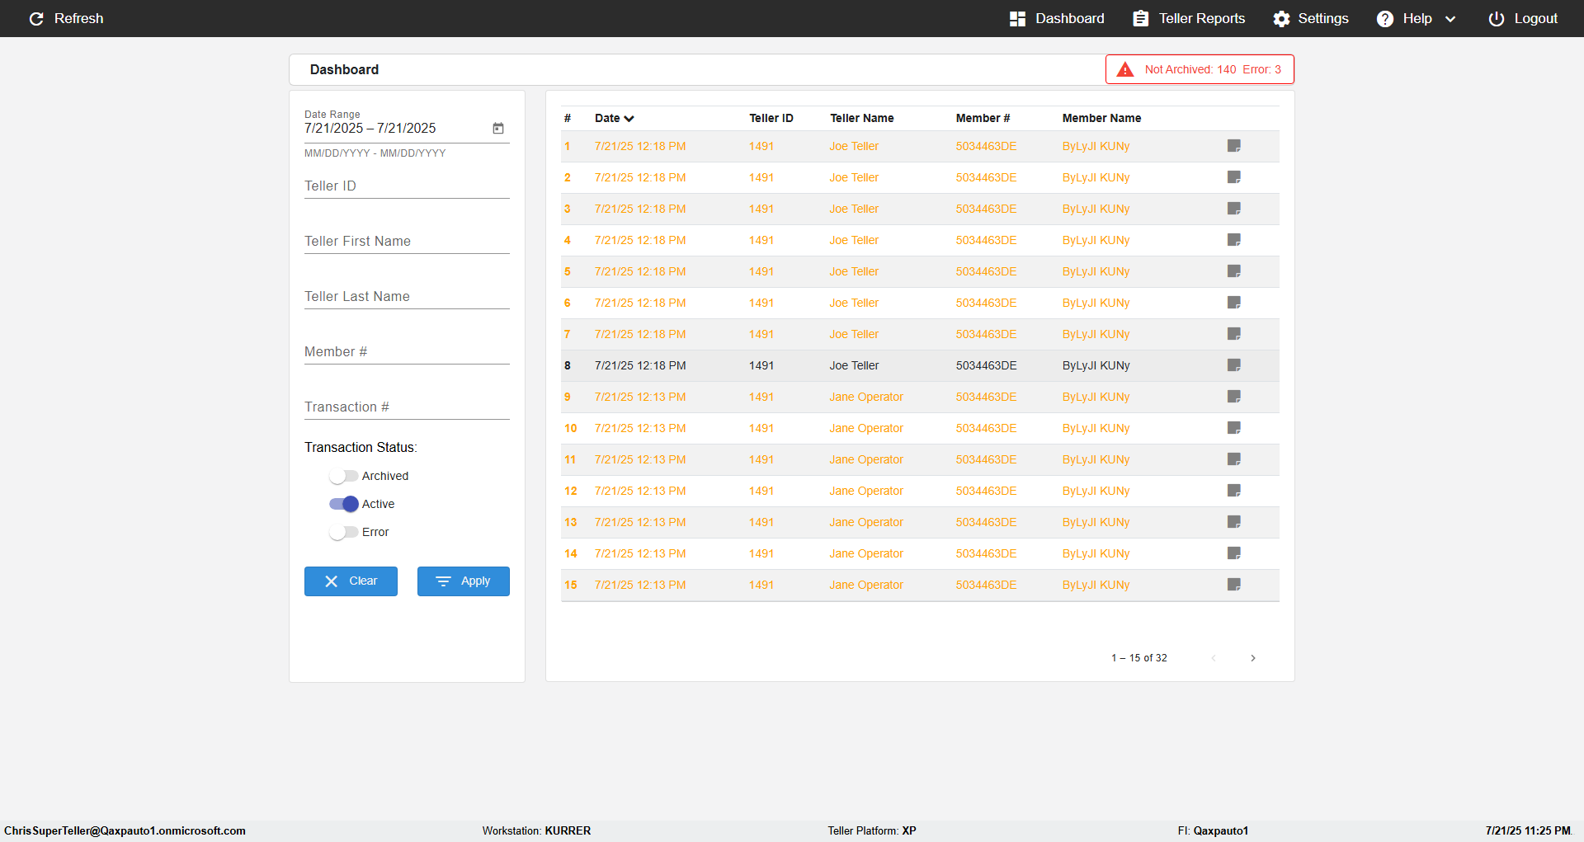
Task: Go to the previous page of results
Action: pos(1214,658)
